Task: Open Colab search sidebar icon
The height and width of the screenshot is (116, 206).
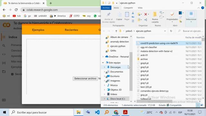Action: [4, 46]
